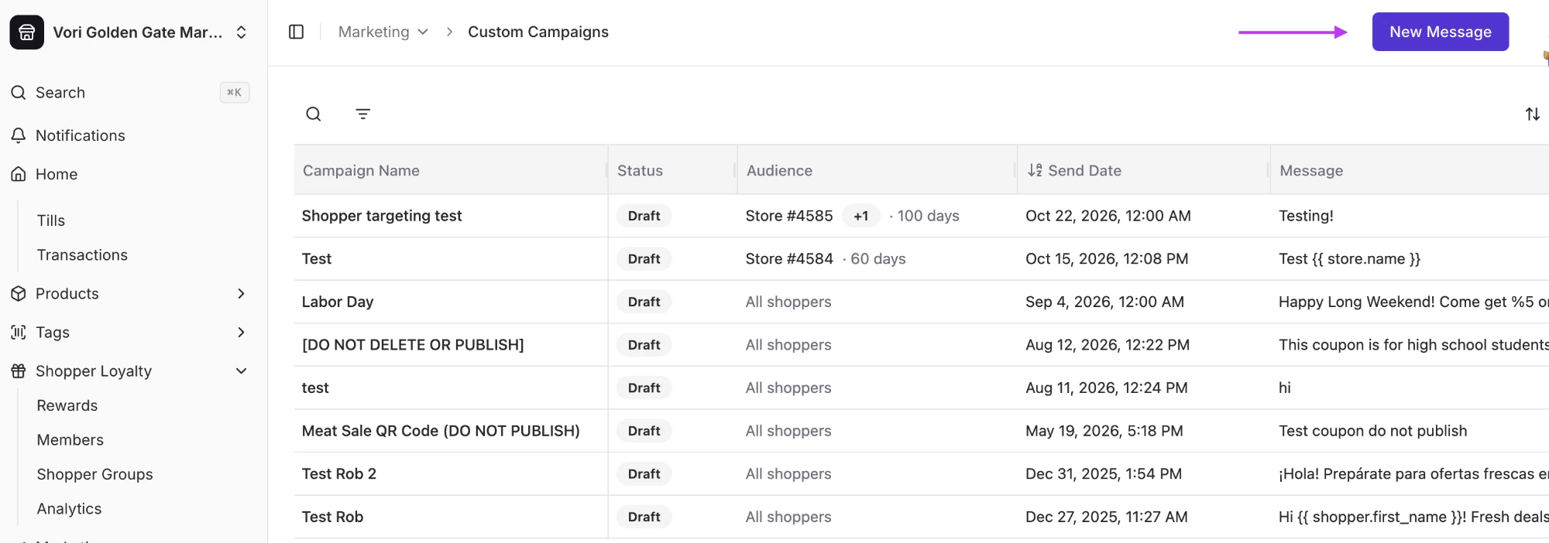Click the table search magnifier icon

point(314,114)
